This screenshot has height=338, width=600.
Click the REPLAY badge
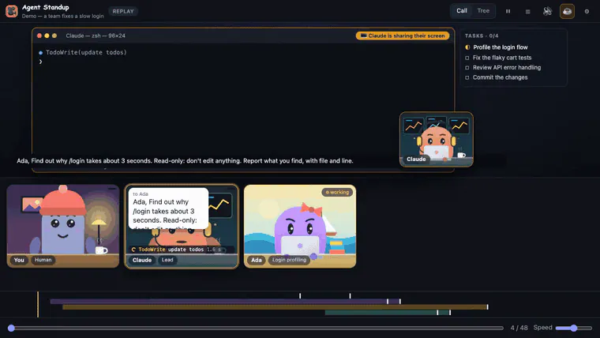coord(123,11)
